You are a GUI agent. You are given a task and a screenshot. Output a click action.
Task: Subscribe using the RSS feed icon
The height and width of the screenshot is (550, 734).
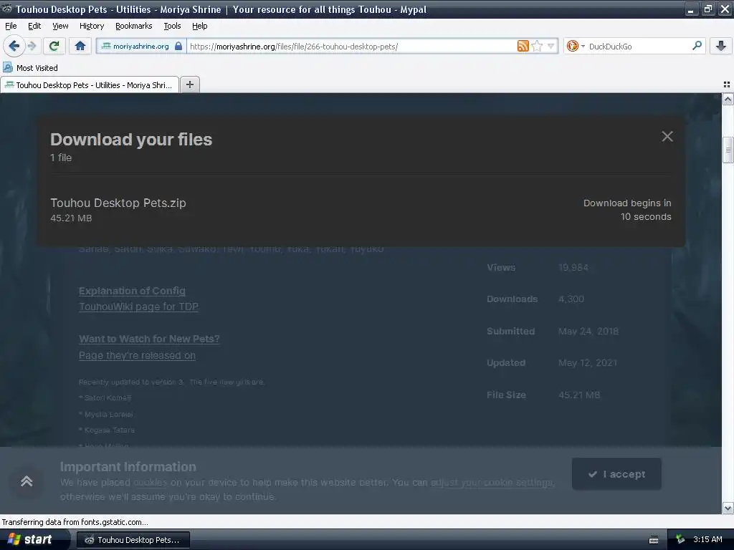pyautogui.click(x=523, y=46)
